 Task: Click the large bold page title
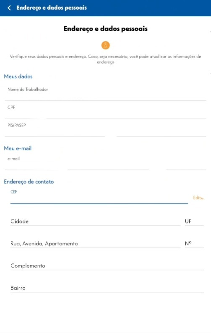106,28
